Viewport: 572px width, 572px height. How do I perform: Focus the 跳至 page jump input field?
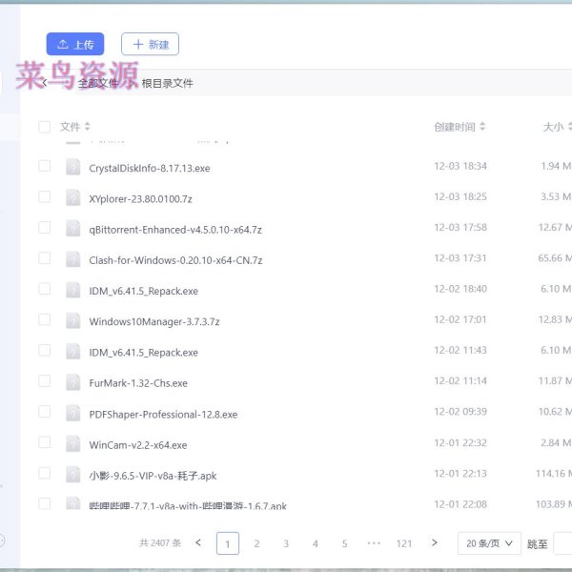[x=562, y=543]
